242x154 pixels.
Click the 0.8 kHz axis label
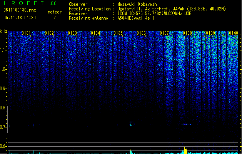point(3,108)
